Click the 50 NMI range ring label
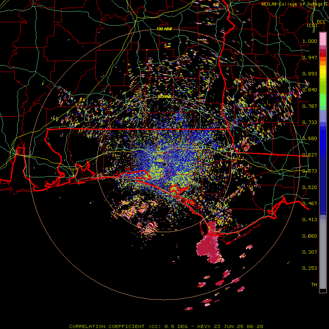 [165, 97]
